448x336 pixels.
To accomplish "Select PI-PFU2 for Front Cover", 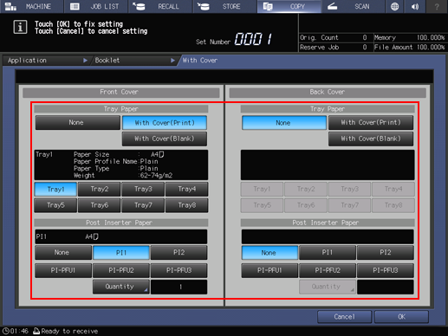I will tap(121, 270).
